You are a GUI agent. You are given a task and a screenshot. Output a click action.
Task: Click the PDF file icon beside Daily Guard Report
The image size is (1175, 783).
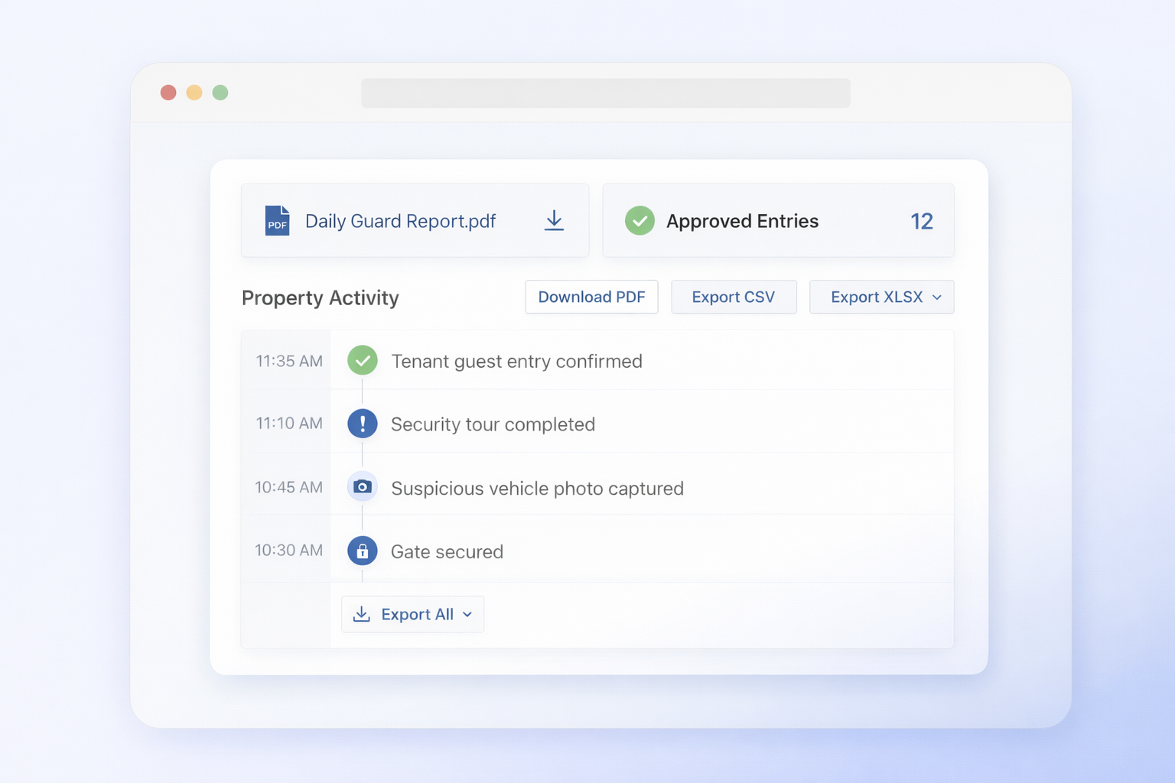pos(277,220)
